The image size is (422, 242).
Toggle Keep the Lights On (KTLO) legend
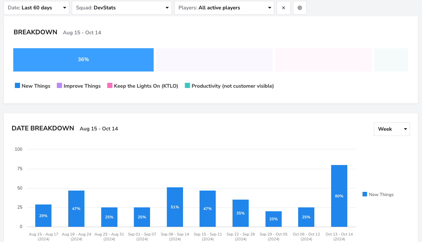point(143,86)
